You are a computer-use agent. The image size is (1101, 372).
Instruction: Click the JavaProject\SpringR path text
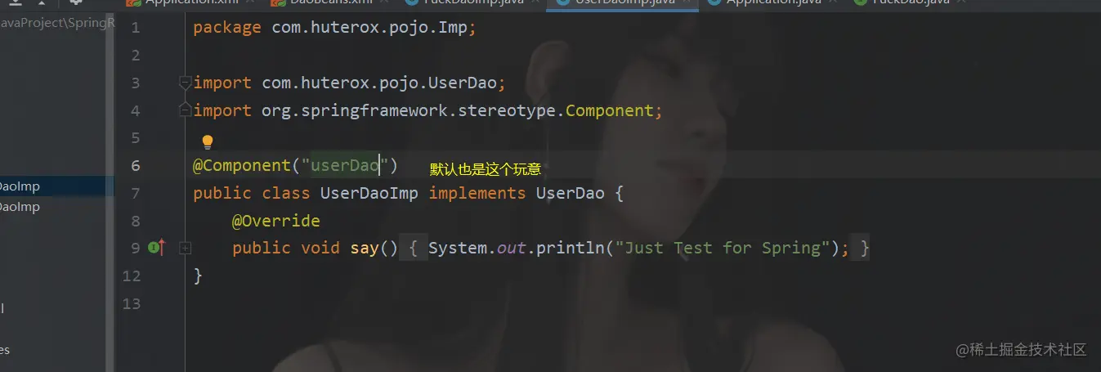57,22
